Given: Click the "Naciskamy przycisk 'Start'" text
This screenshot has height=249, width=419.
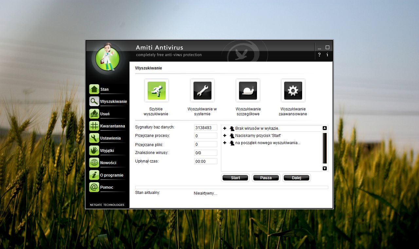Looking at the screenshot, I should point(258,136).
